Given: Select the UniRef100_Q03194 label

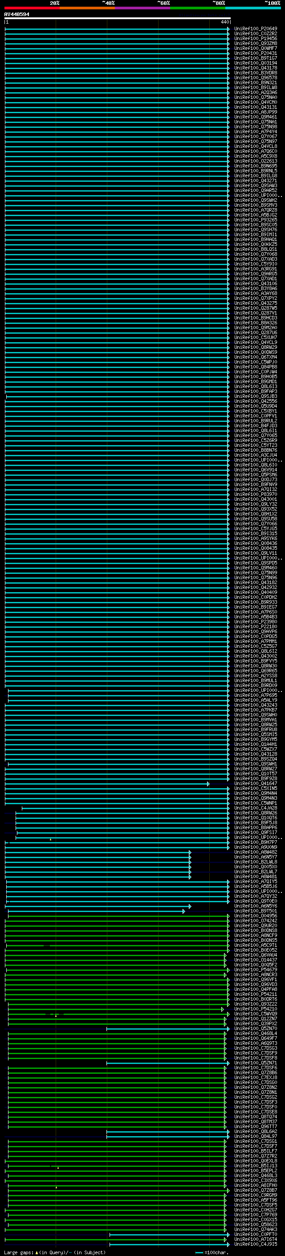Looking at the screenshot, I should click(x=255, y=63).
